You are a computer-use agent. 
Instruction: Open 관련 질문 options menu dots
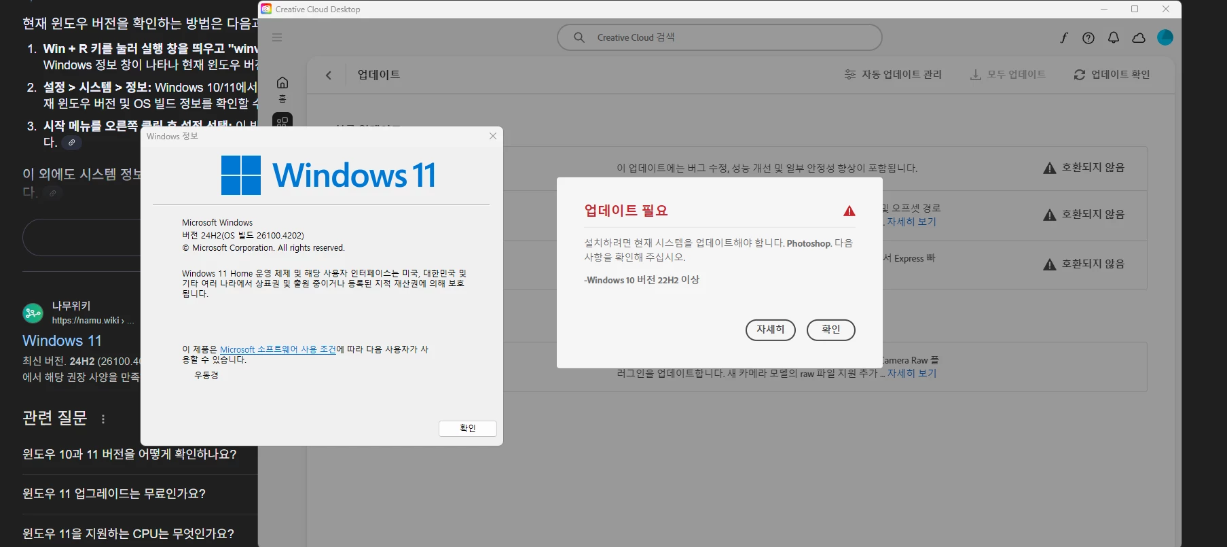103,419
